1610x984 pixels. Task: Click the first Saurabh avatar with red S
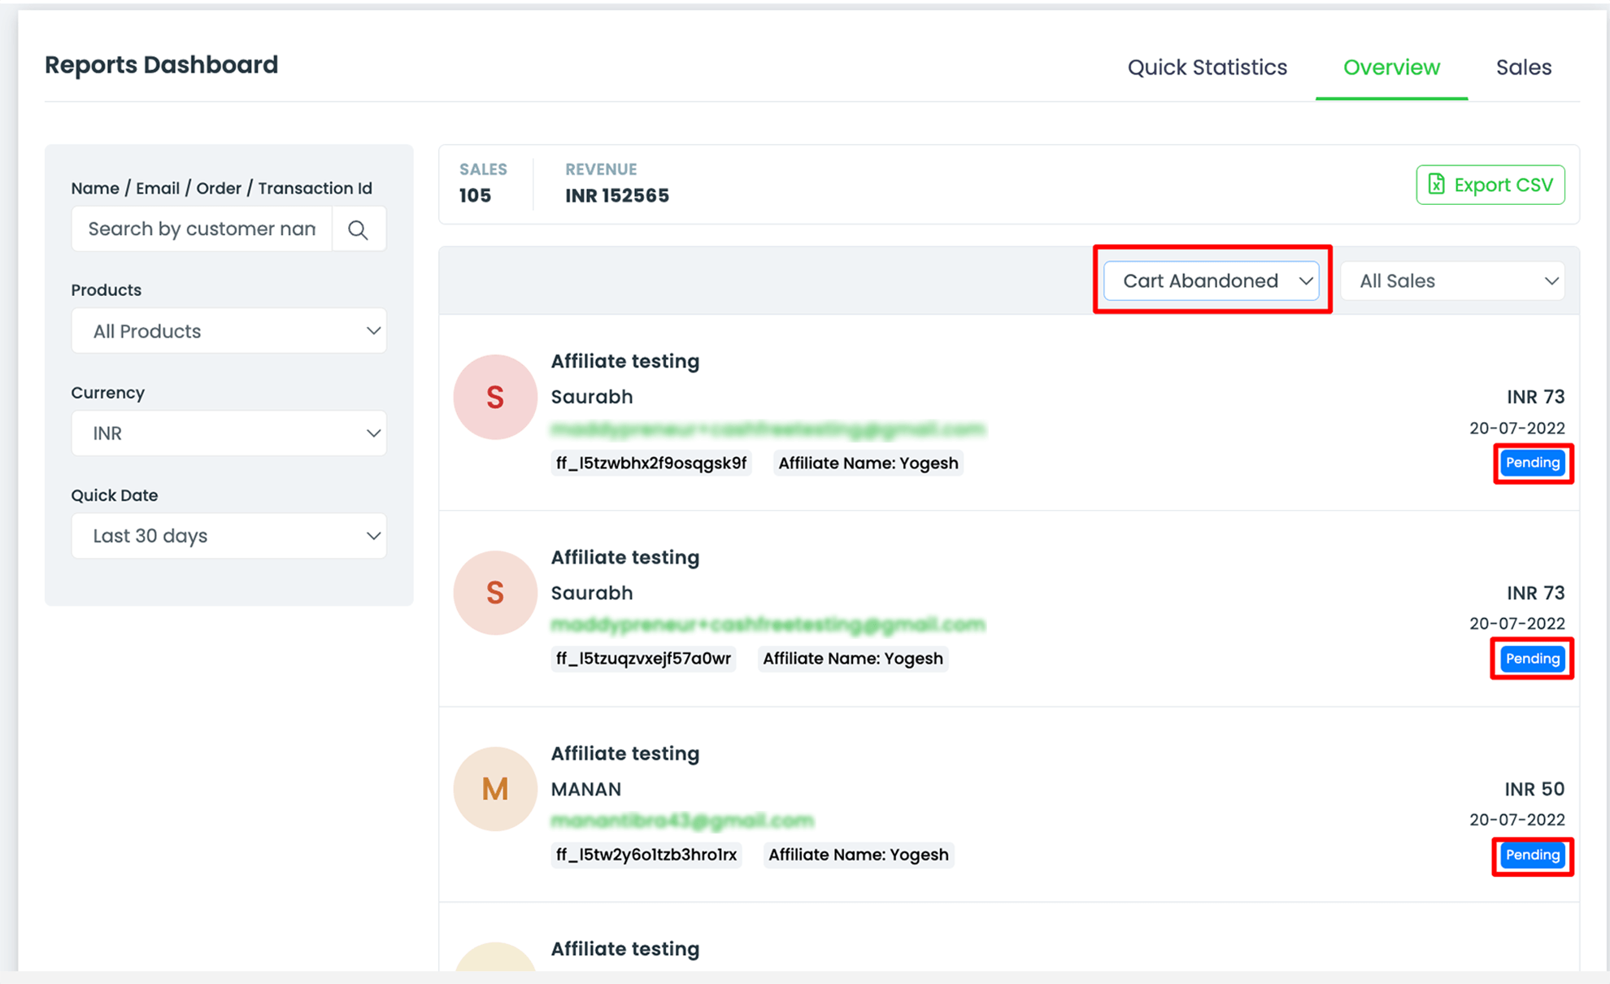tap(495, 397)
